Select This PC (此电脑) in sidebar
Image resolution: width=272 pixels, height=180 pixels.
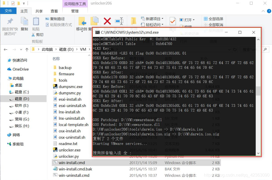click(x=15, y=78)
